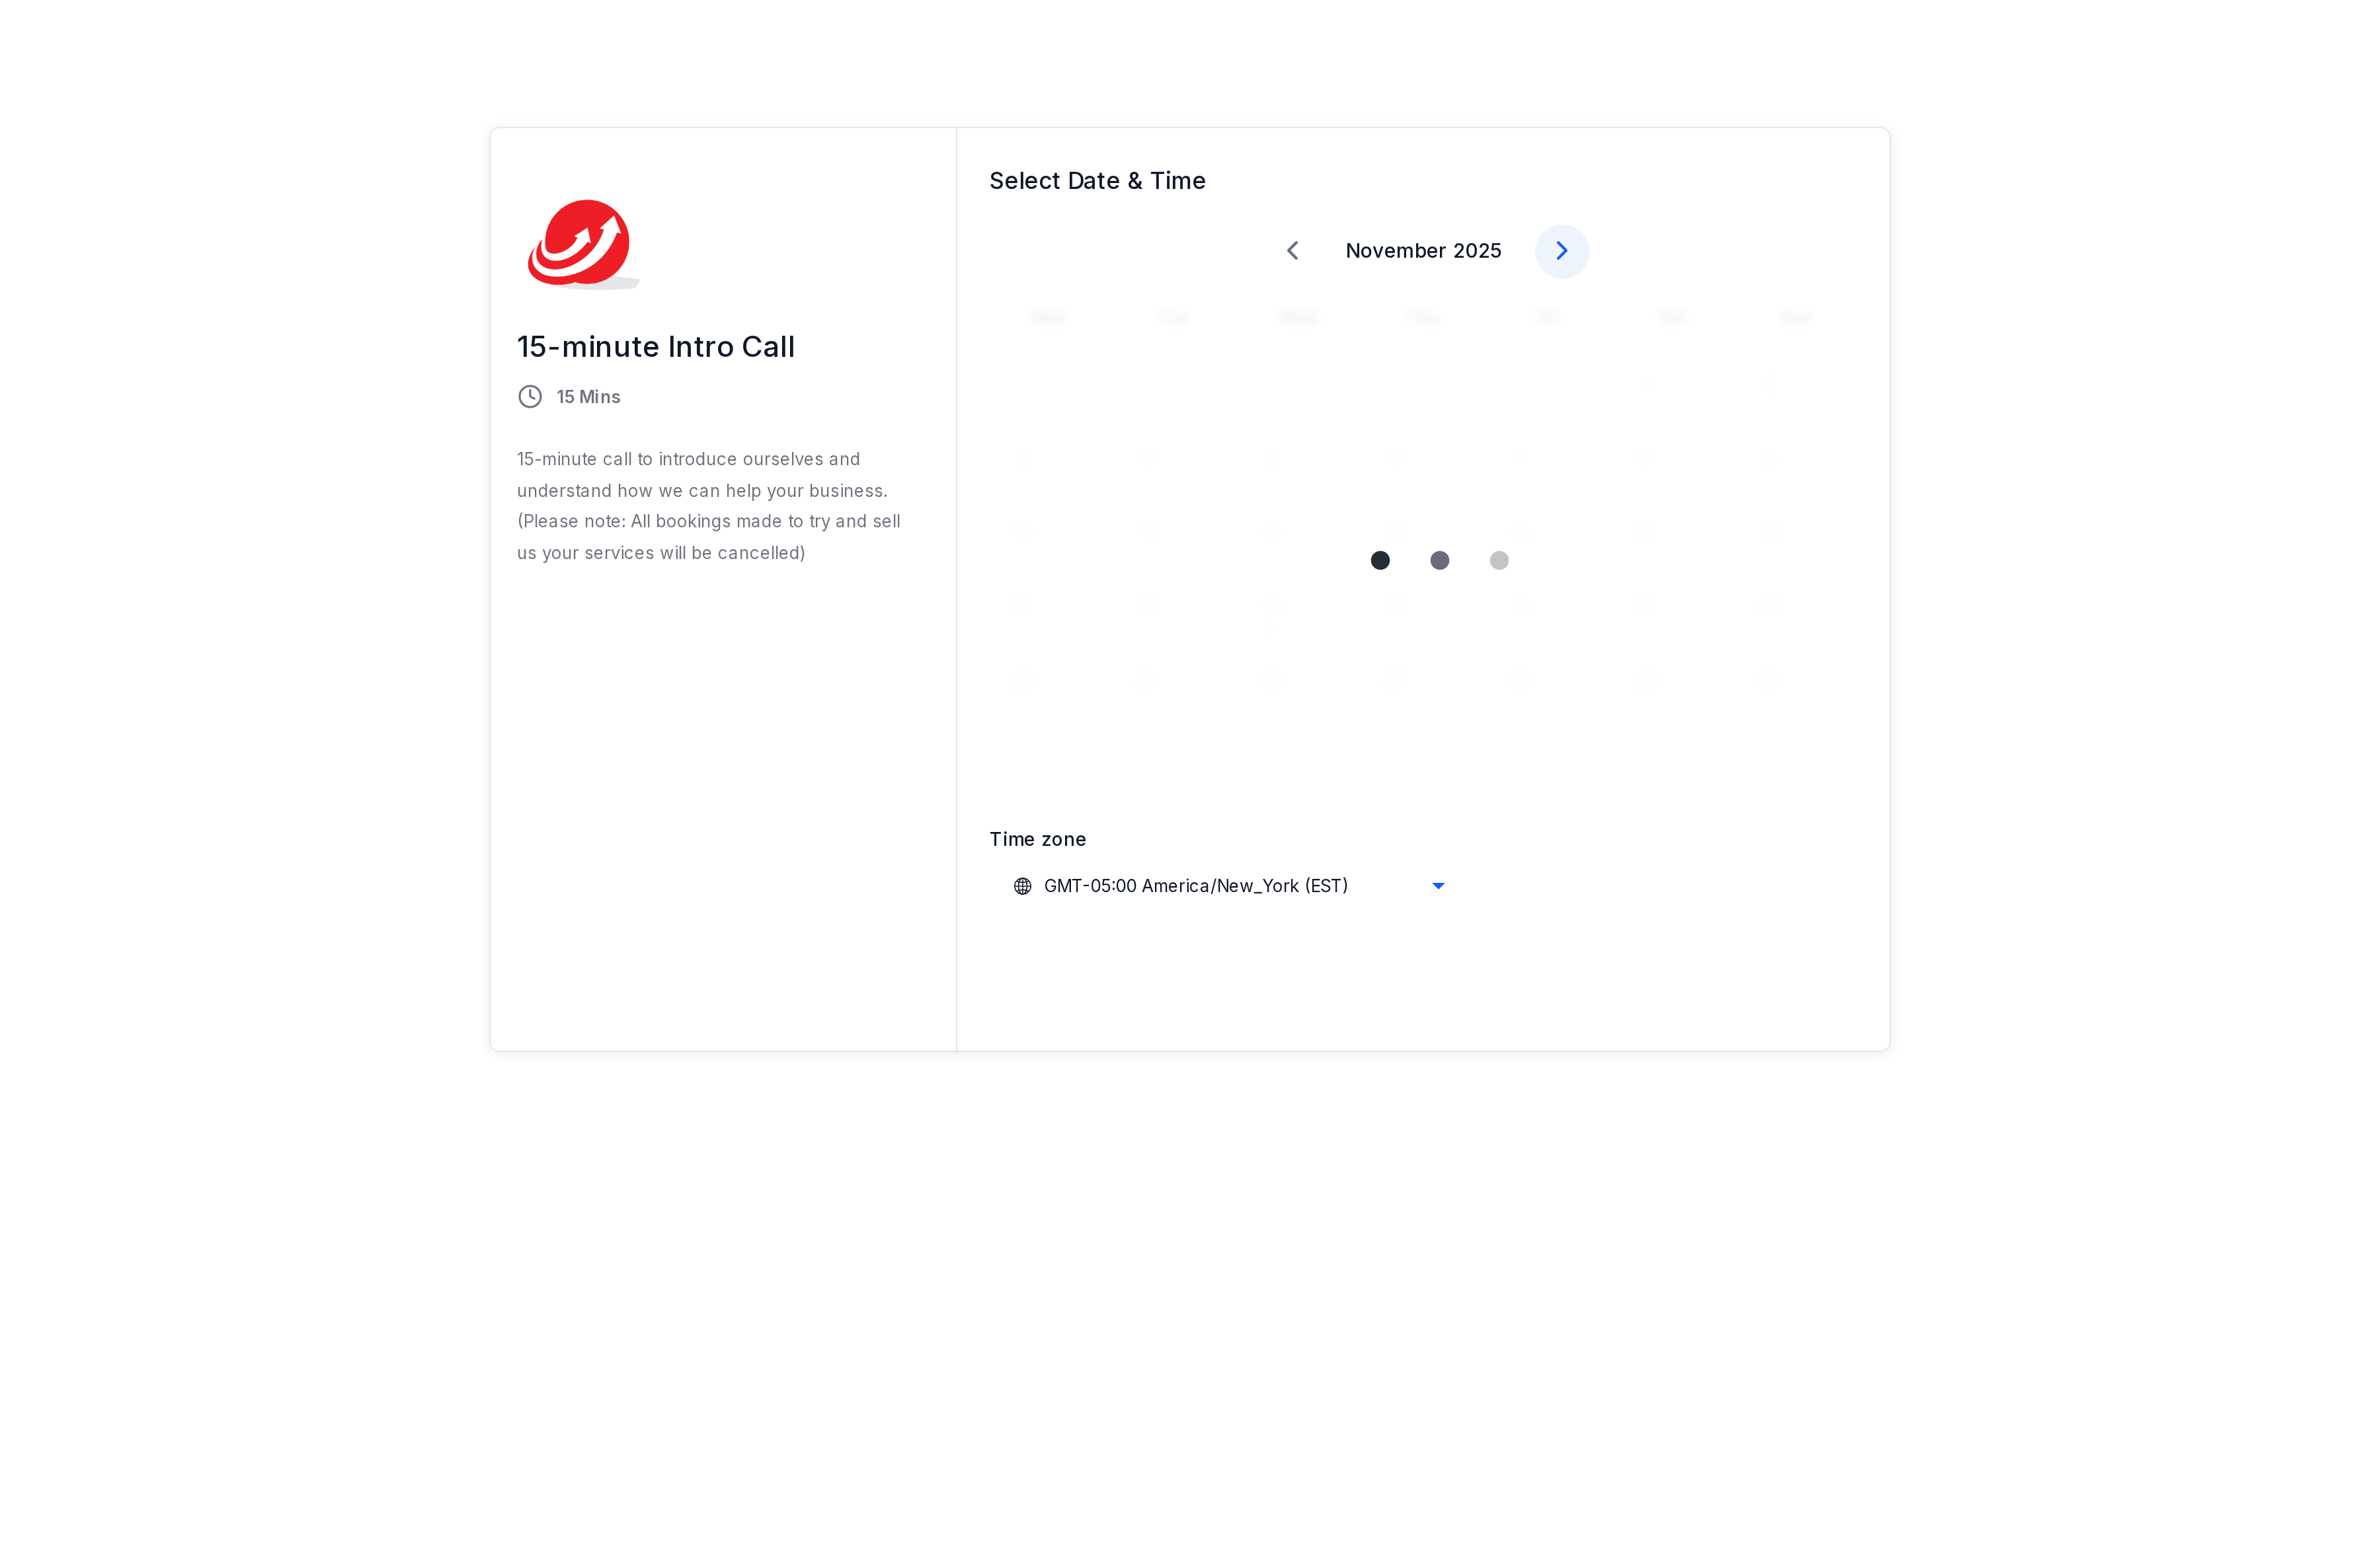Click the globe icon in time zone field
Image resolution: width=2380 pixels, height=1545 pixels.
point(1022,886)
